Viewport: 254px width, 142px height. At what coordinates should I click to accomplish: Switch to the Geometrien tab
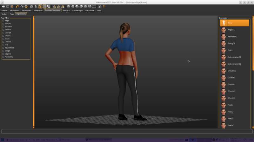pos(27,10)
